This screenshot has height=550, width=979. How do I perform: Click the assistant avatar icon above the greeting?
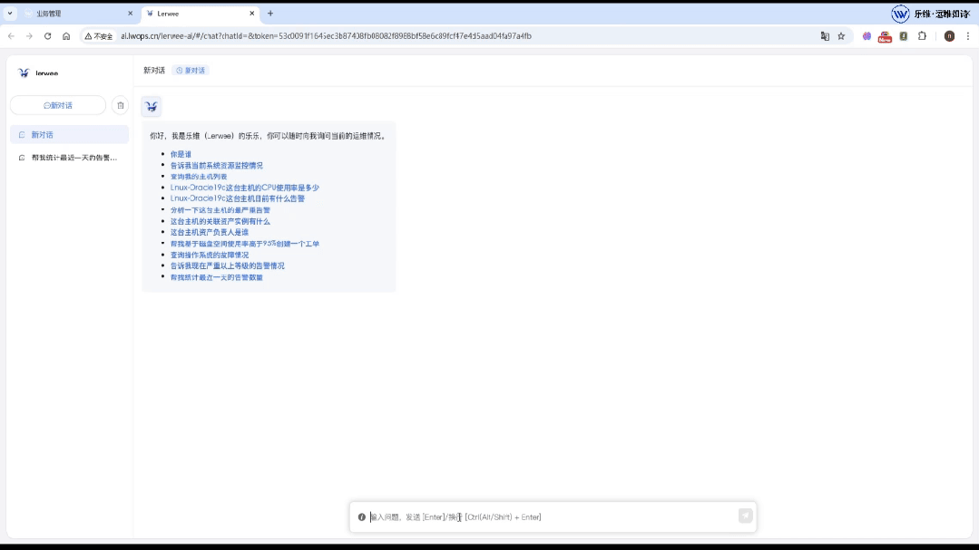tap(152, 107)
